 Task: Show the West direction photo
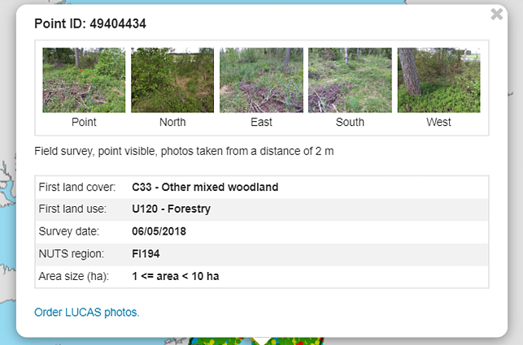coord(438,80)
